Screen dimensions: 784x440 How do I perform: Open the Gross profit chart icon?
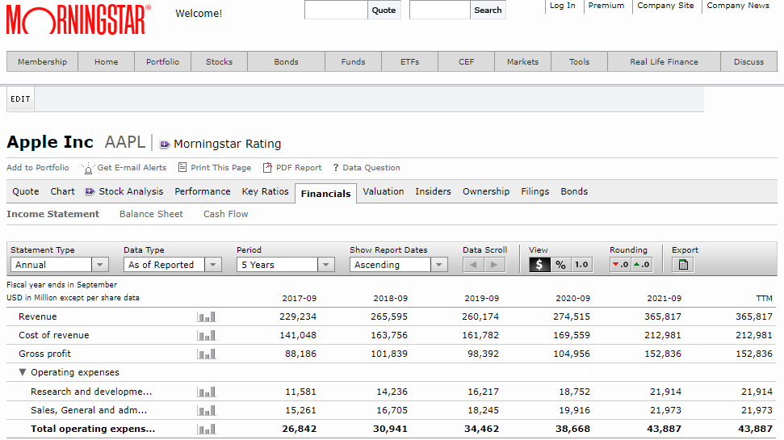tap(207, 354)
